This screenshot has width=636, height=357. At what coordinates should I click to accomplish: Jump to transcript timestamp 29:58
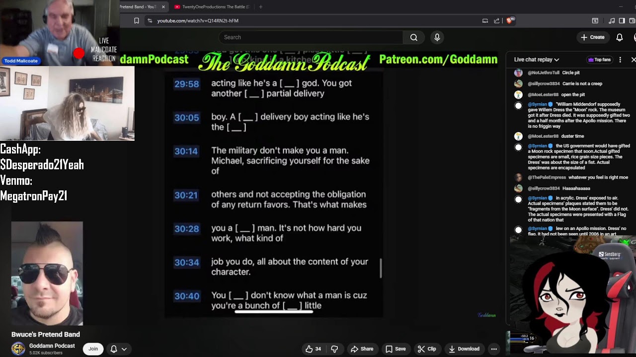tap(186, 84)
